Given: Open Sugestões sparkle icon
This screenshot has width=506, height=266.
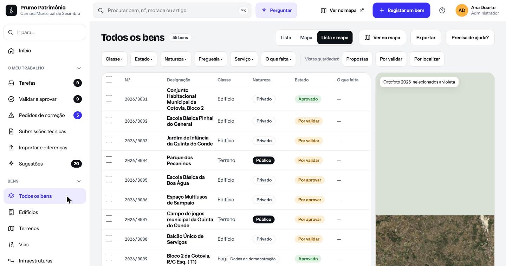Looking at the screenshot, I should coord(11,164).
